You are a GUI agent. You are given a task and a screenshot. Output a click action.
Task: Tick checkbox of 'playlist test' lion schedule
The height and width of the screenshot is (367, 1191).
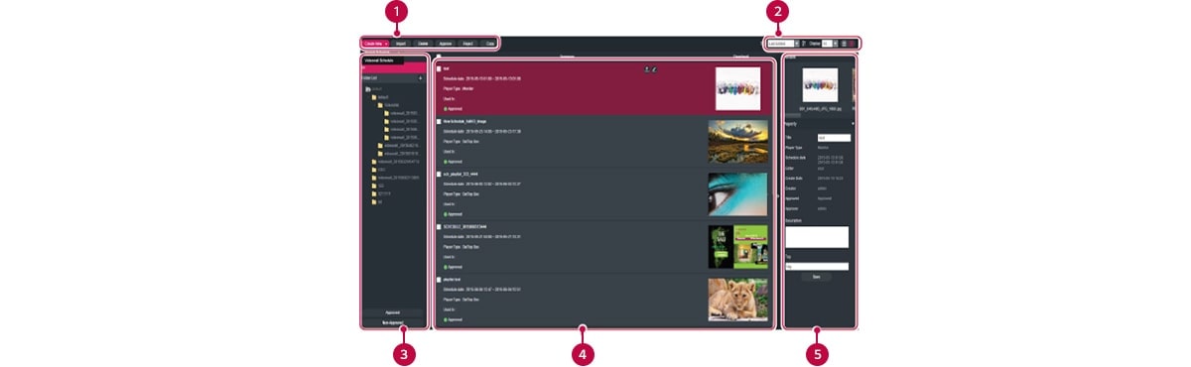(x=440, y=280)
